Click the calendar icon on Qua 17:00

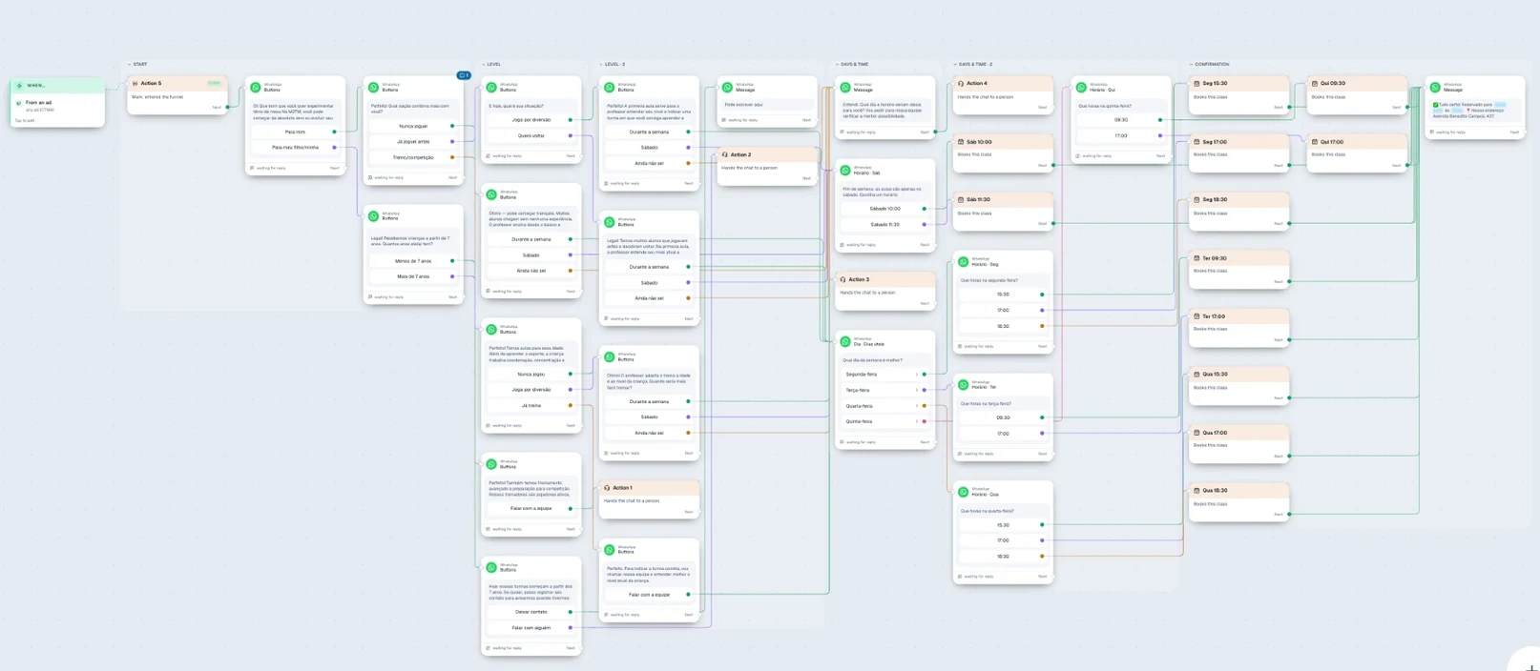point(1197,433)
